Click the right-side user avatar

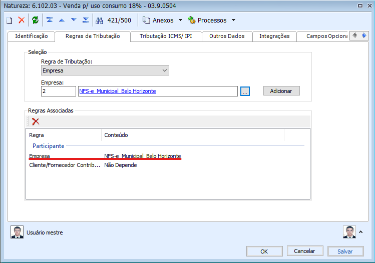click(349, 232)
